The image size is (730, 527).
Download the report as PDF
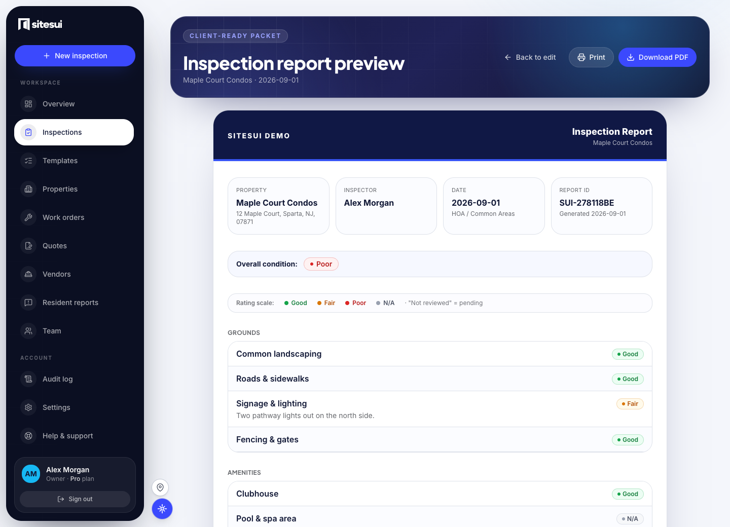658,57
